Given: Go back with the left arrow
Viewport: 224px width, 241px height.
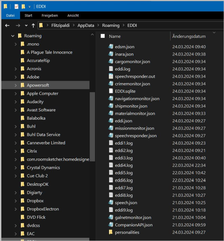Looking at the screenshot, I should (x=7, y=25).
